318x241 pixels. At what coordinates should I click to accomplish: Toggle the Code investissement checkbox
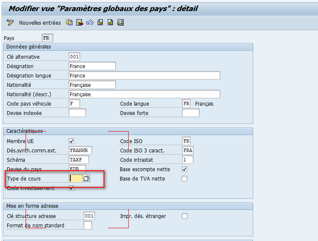(71, 188)
